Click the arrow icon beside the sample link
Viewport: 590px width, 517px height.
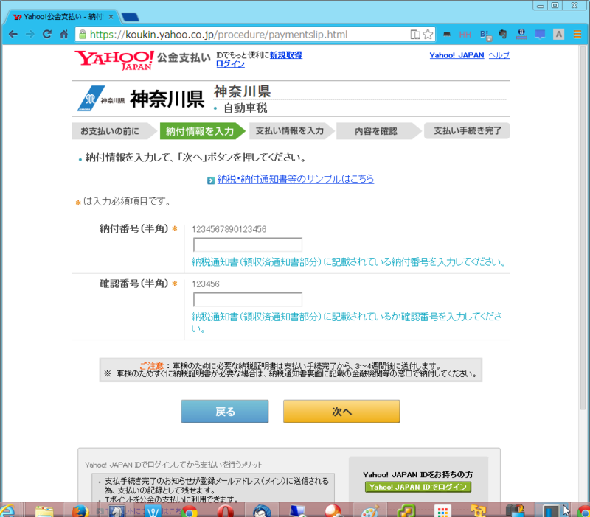tap(211, 180)
